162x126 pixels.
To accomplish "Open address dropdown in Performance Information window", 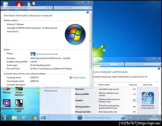I will point(119,64).
